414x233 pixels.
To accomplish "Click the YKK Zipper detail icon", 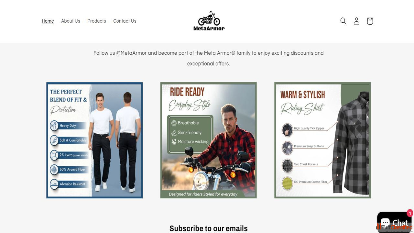I will [x=287, y=130].
